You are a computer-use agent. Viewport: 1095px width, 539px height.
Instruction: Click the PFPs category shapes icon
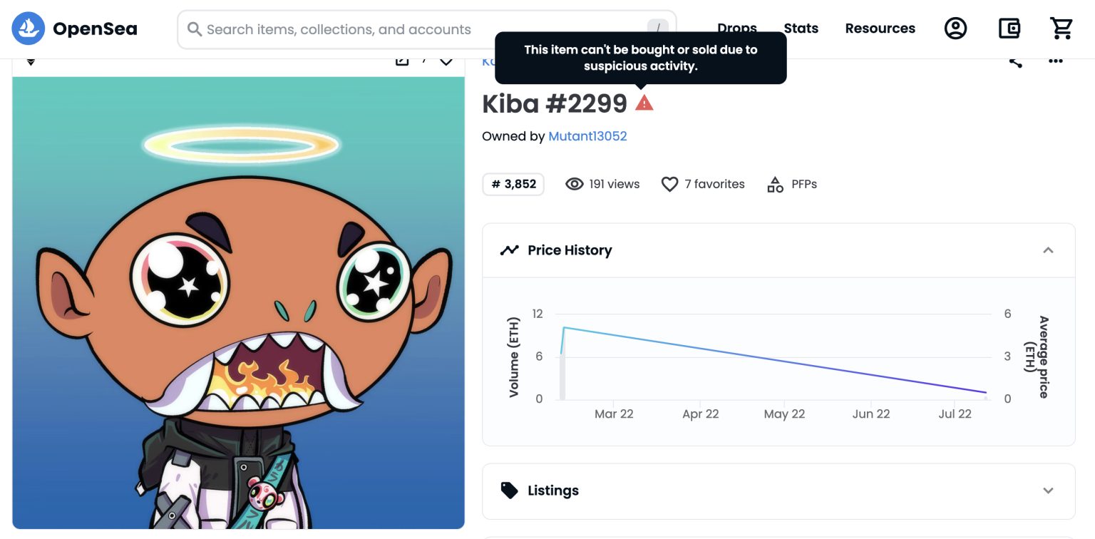[x=775, y=185]
